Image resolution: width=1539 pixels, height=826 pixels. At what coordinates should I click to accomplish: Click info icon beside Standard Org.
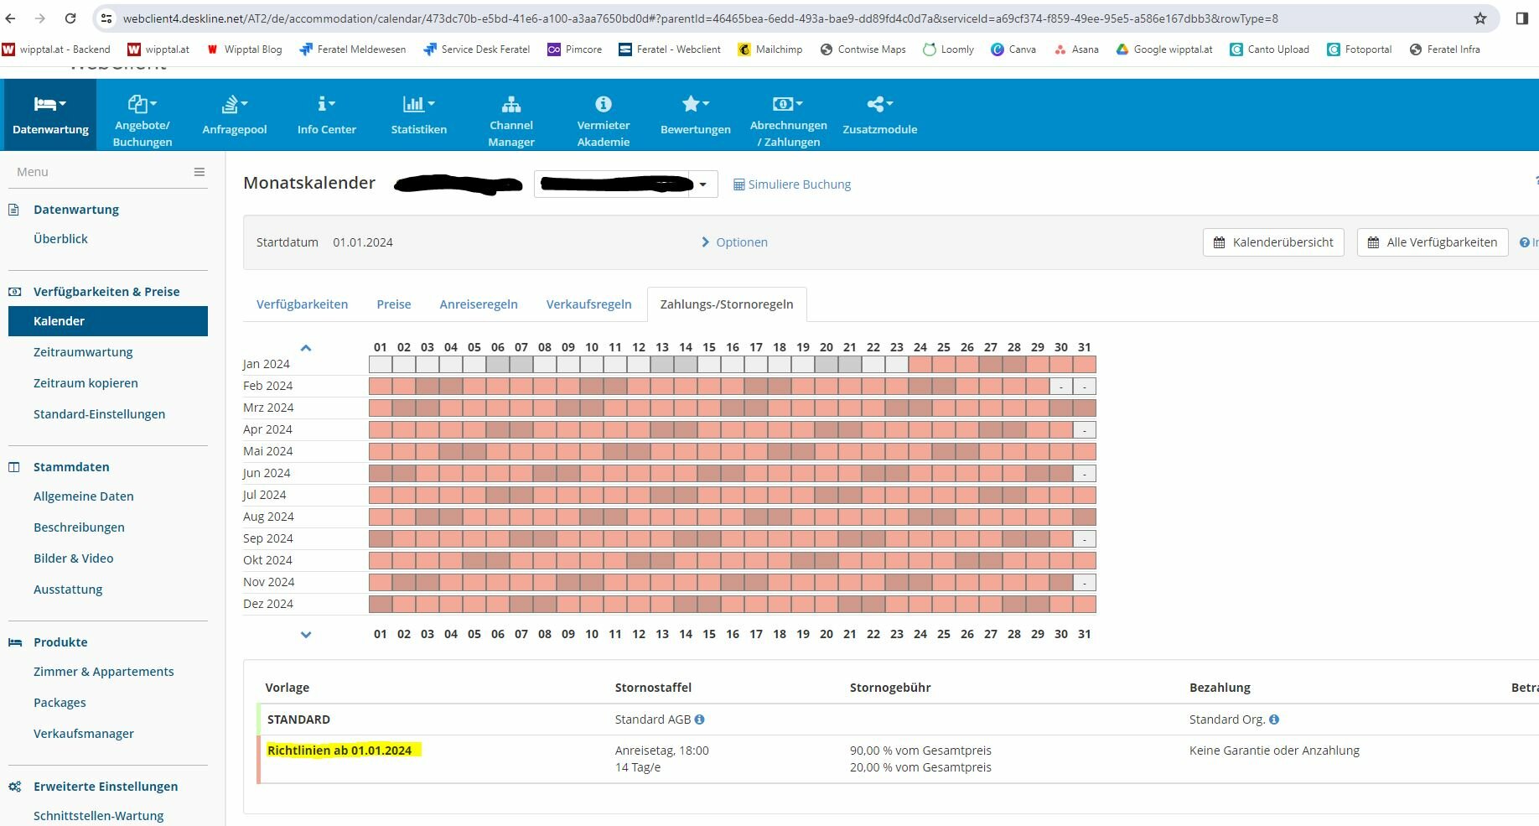tap(1274, 720)
